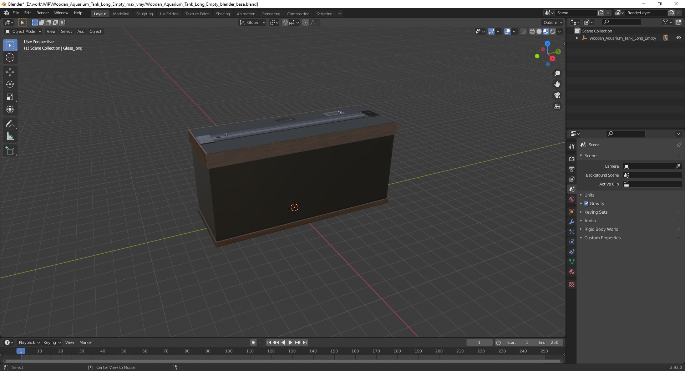Activate the 3D Cursor tool
The height and width of the screenshot is (371, 685).
coord(10,57)
